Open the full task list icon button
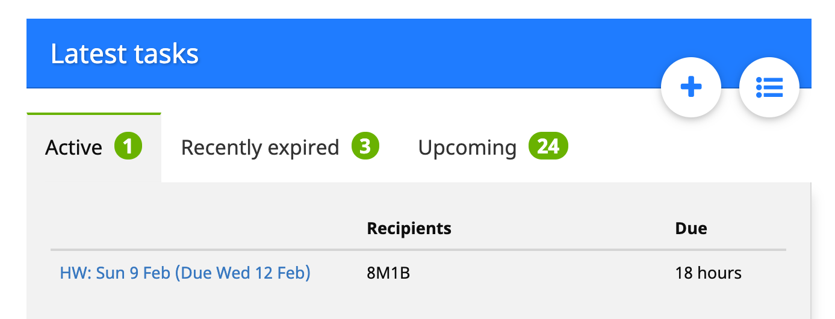This screenshot has height=319, width=835. [769, 88]
